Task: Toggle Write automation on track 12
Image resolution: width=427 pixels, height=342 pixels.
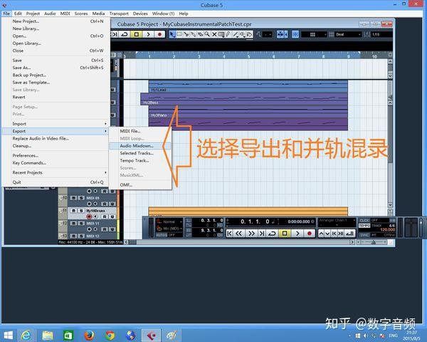Action: 112,229
